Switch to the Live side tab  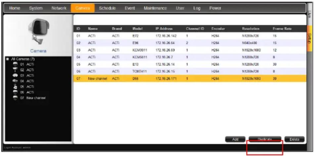click(310, 15)
